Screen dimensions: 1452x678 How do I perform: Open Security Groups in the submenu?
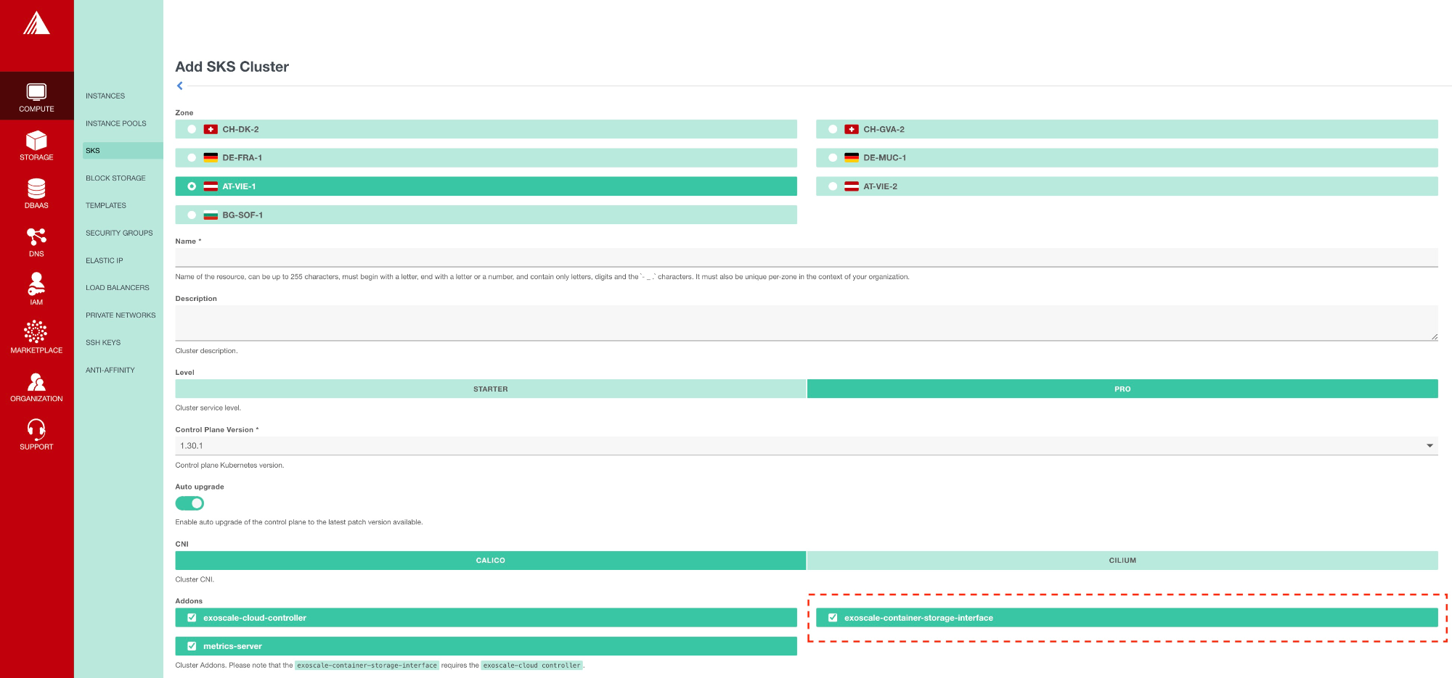[x=119, y=233]
